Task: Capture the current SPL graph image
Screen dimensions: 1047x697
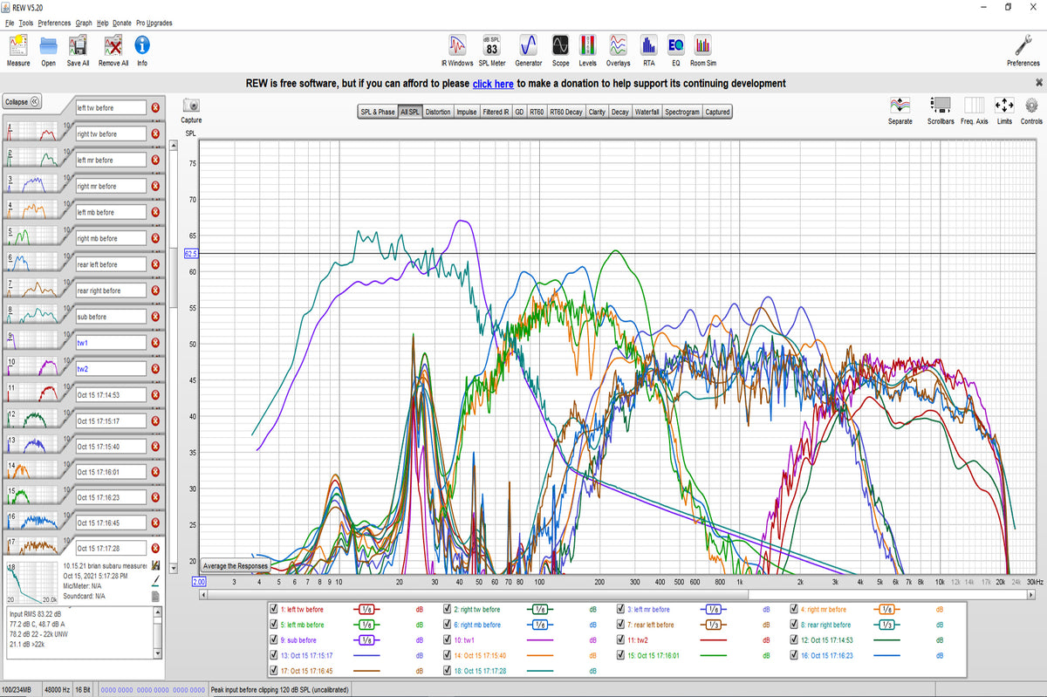Action: click(x=190, y=105)
